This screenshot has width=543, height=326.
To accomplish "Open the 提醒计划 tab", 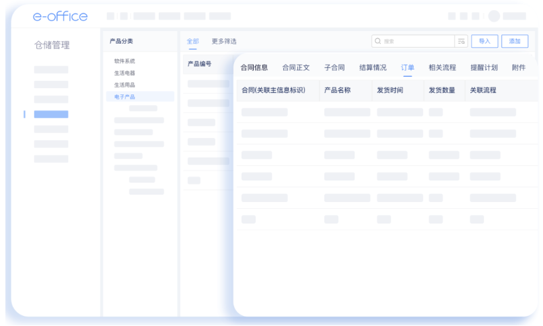I will (484, 67).
